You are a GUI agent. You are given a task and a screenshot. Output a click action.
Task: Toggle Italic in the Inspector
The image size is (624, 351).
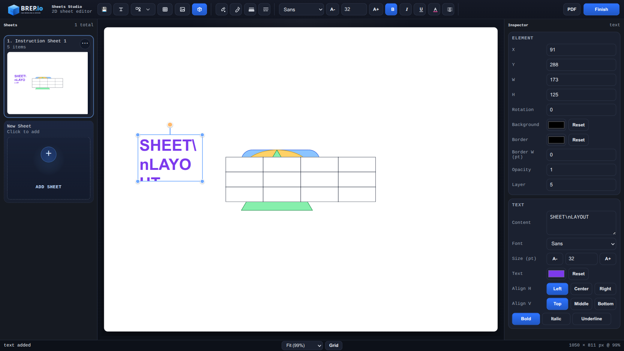[556, 319]
